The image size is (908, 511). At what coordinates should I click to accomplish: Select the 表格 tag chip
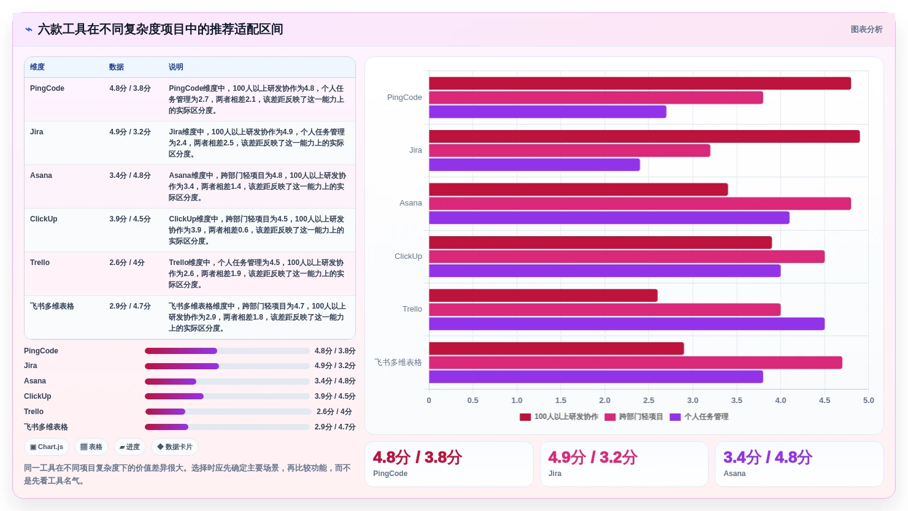pos(91,447)
